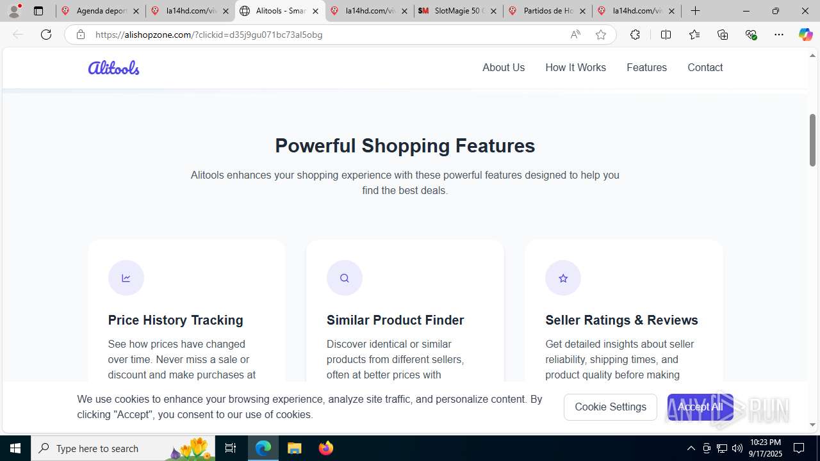820x461 pixels.
Task: Open Read aloud in address bar
Action: (x=575, y=35)
